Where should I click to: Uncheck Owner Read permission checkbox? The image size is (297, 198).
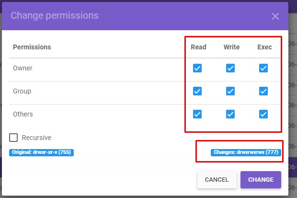[x=197, y=68]
